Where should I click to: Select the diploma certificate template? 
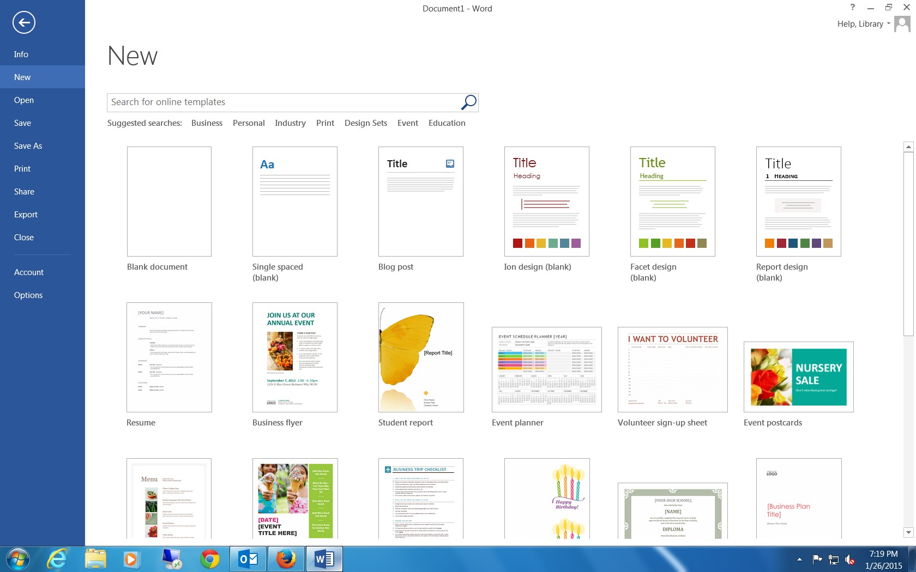point(673,511)
